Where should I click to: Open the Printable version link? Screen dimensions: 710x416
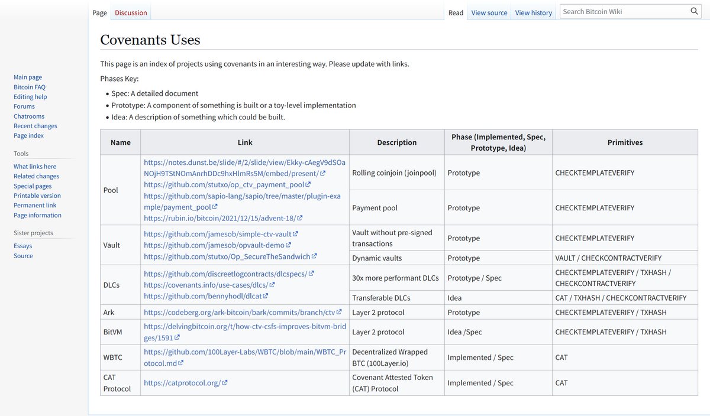tap(37, 196)
